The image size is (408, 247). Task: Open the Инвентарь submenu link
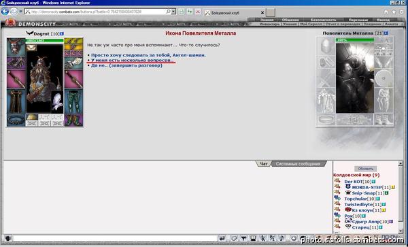click(x=269, y=24)
